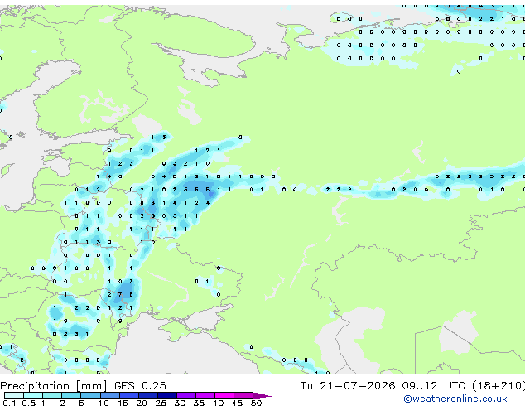Click the '10' legend scale label

[104, 403]
